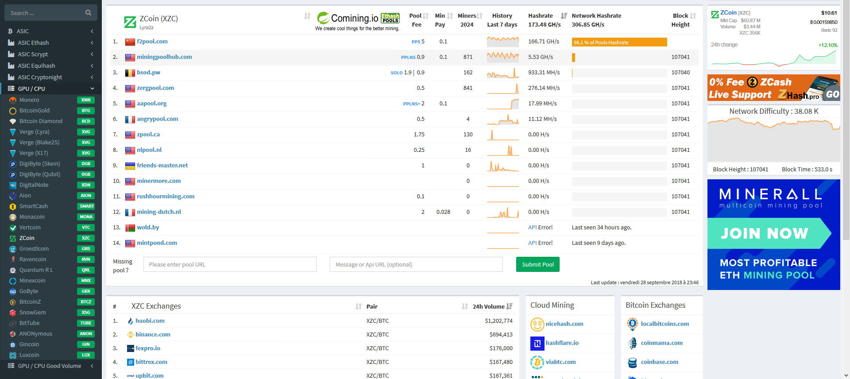Click the huobi flame icon

[130, 321]
